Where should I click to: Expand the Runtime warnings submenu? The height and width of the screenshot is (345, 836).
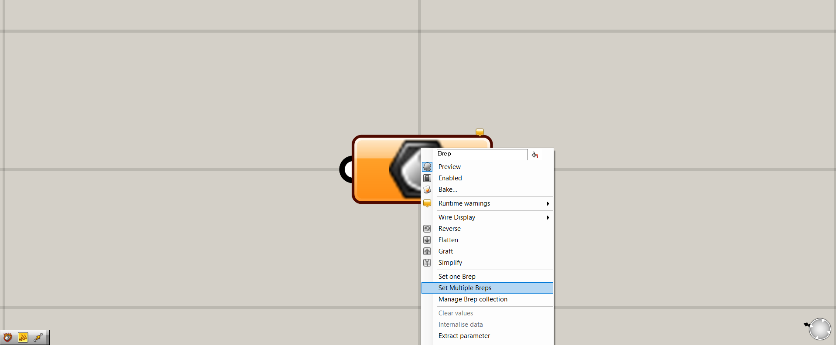tap(487, 203)
